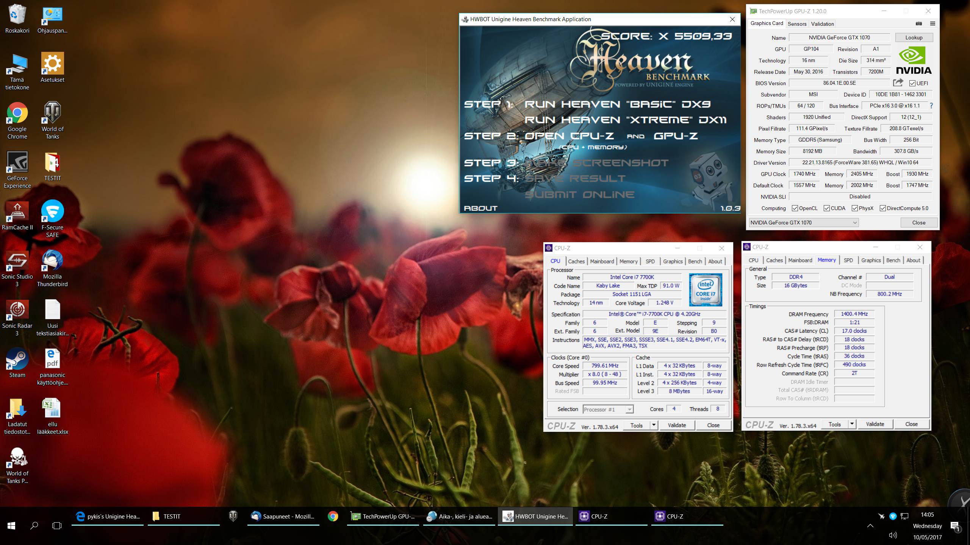Click RUN HEAVEN "XTREME" DX11 option

(x=626, y=120)
